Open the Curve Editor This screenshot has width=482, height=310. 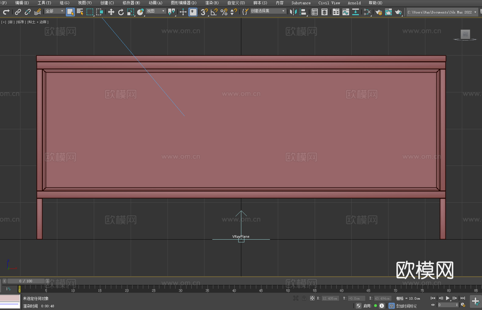click(346, 12)
